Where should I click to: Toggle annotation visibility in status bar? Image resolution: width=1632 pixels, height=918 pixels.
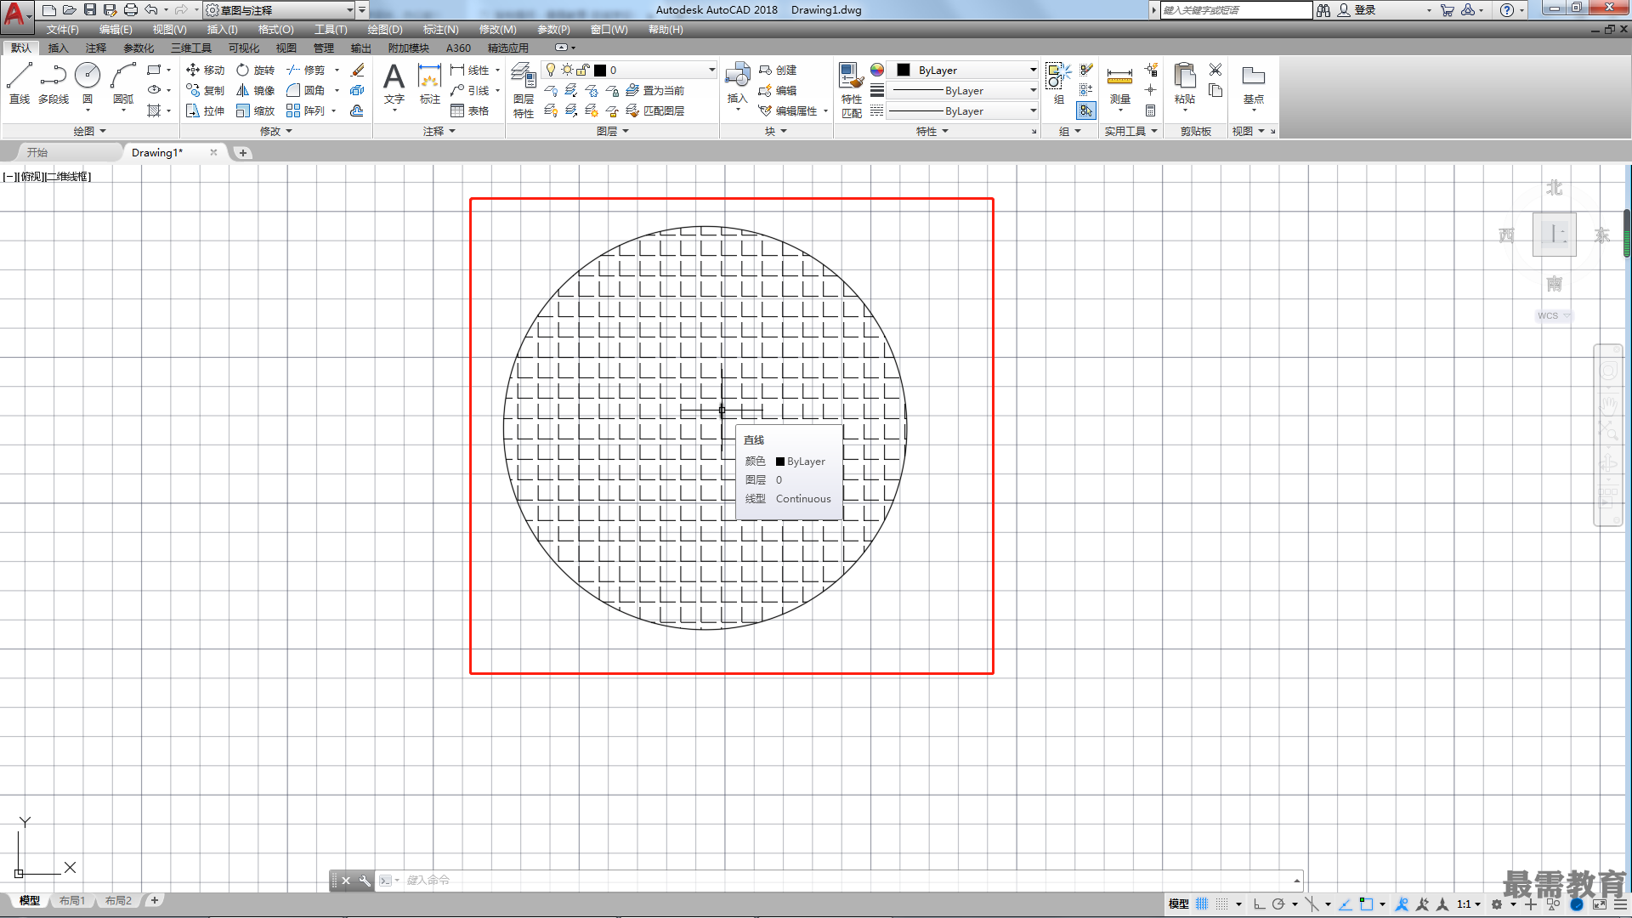[x=1402, y=904]
